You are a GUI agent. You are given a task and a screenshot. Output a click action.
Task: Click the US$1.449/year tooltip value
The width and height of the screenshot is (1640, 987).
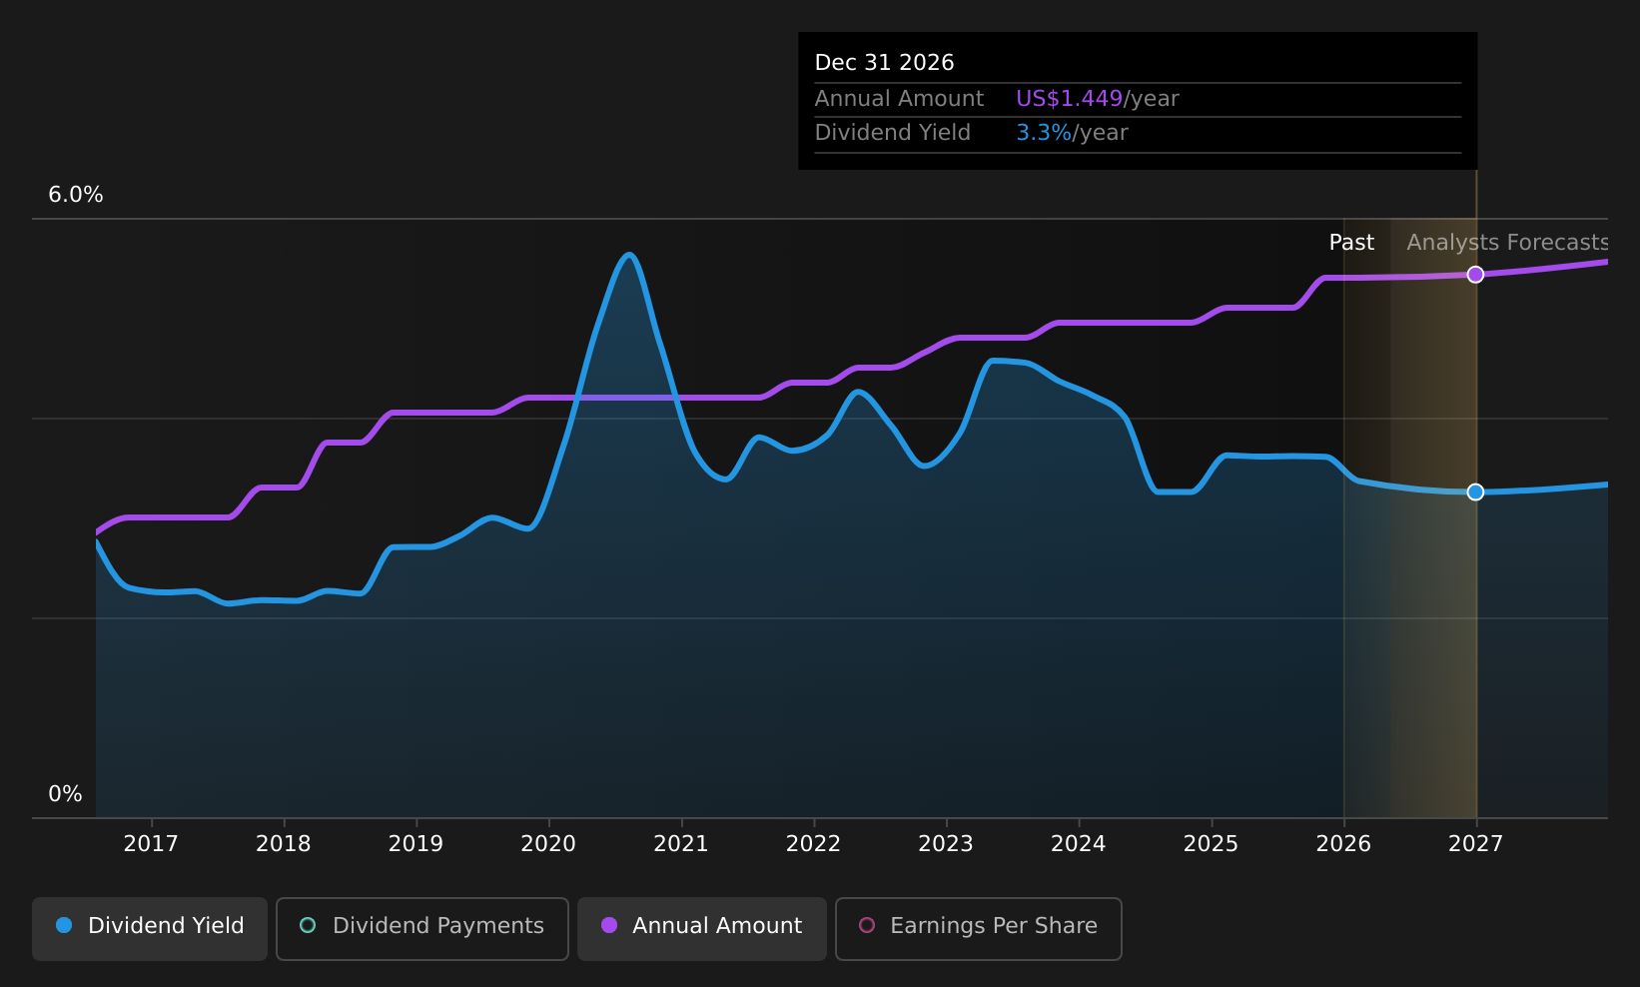tap(1097, 99)
